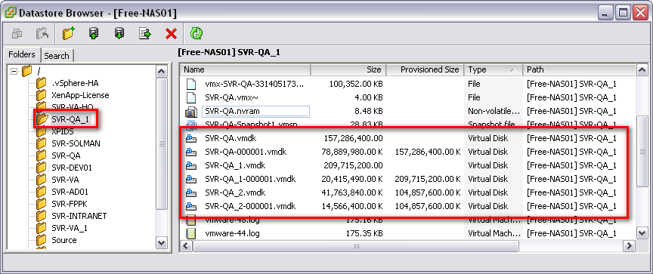The height and width of the screenshot is (274, 653).
Task: Click the 4.00 KB size cell
Action: (x=369, y=97)
